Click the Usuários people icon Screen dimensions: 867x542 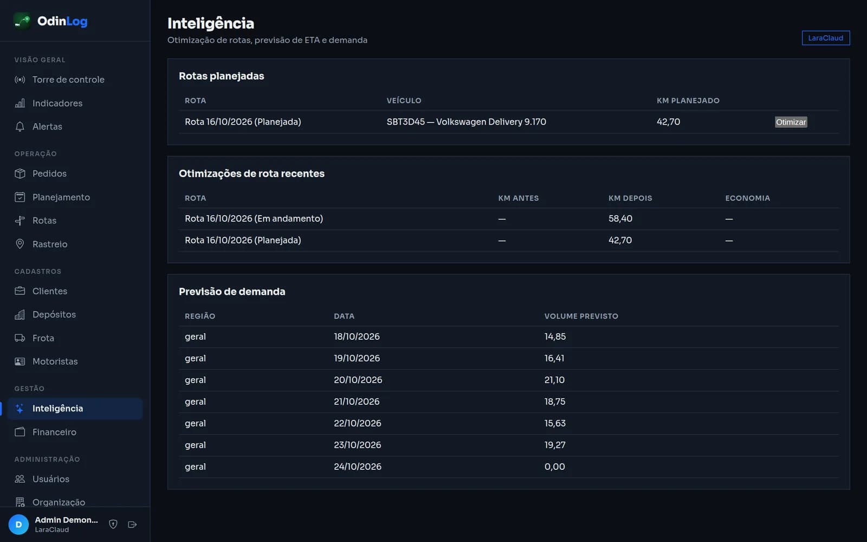[x=20, y=479]
